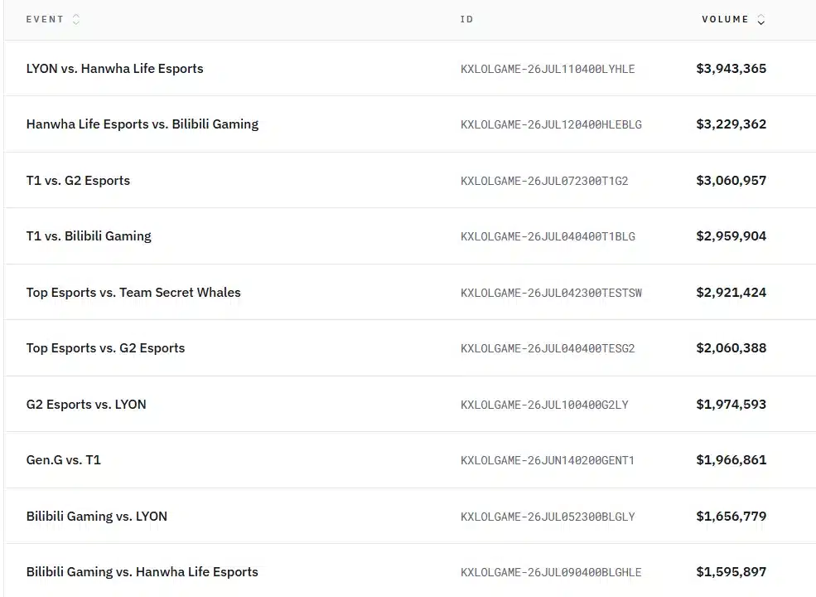Screen dimensions: 816x597
Task: Open Bilibili Gaming vs. LYON event
Action: (x=96, y=517)
